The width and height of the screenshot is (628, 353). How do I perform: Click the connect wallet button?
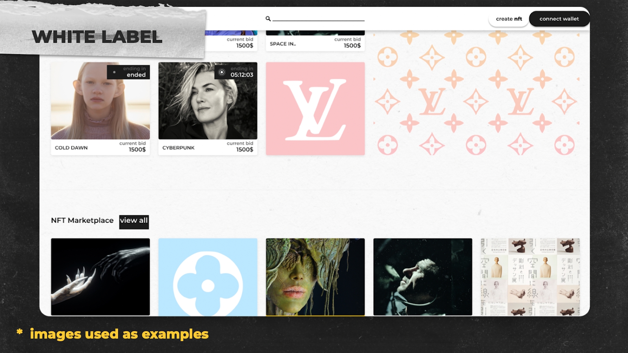559,19
